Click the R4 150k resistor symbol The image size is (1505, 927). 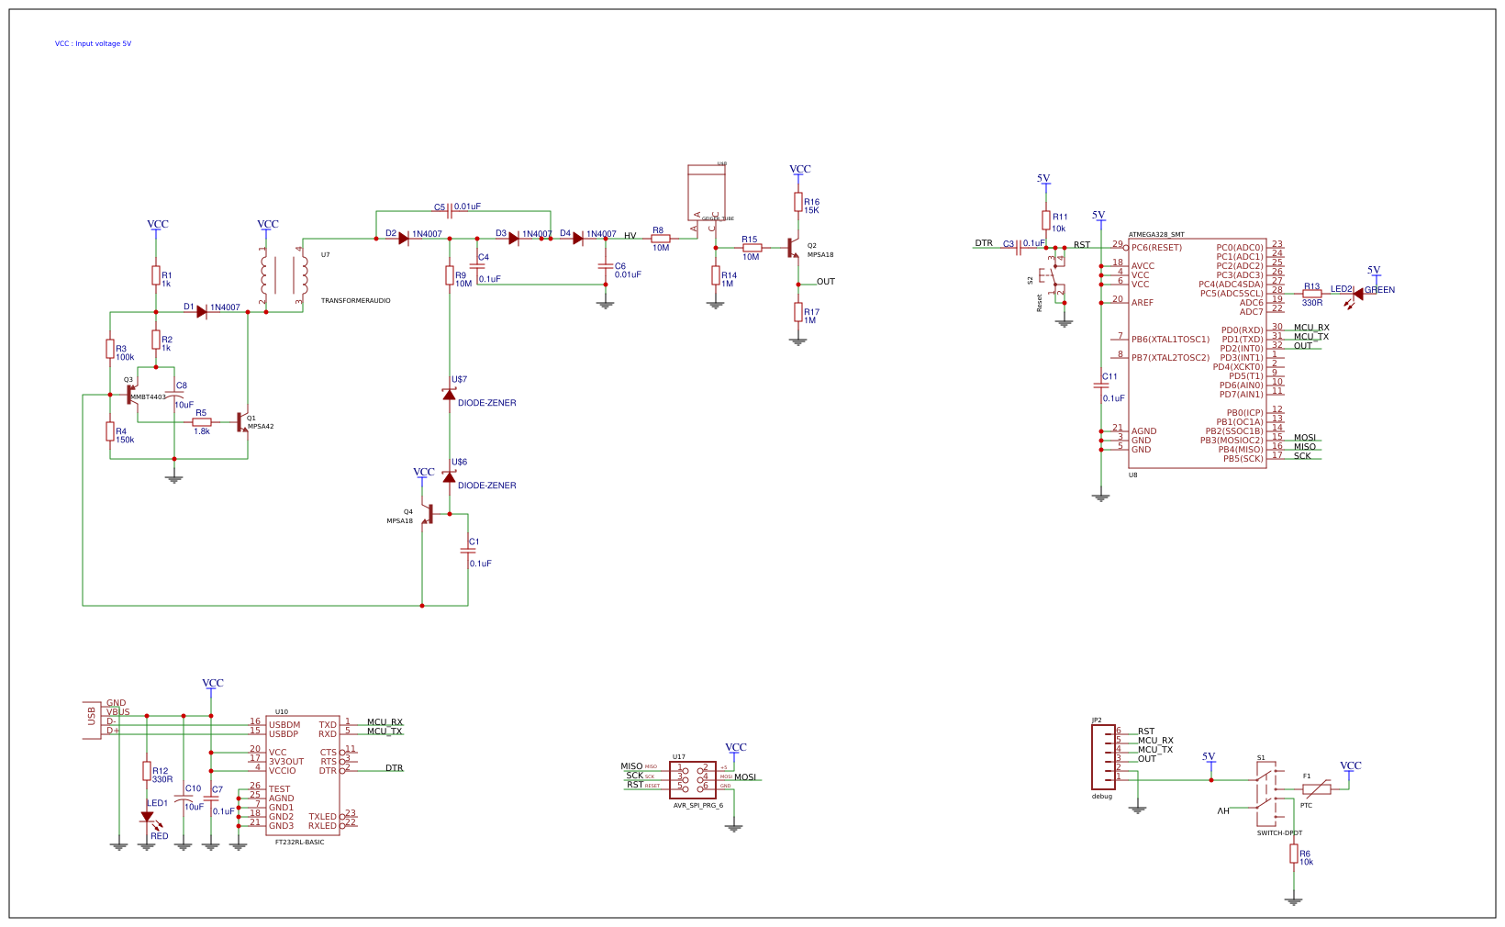110,431
